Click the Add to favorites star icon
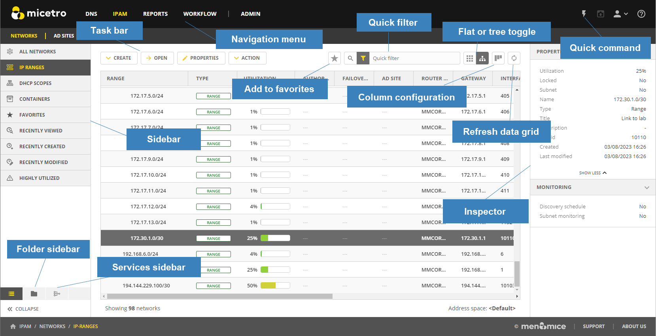This screenshot has height=336, width=656. coord(335,59)
